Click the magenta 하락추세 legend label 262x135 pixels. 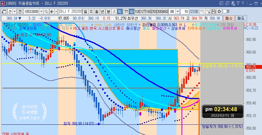(230, 28)
